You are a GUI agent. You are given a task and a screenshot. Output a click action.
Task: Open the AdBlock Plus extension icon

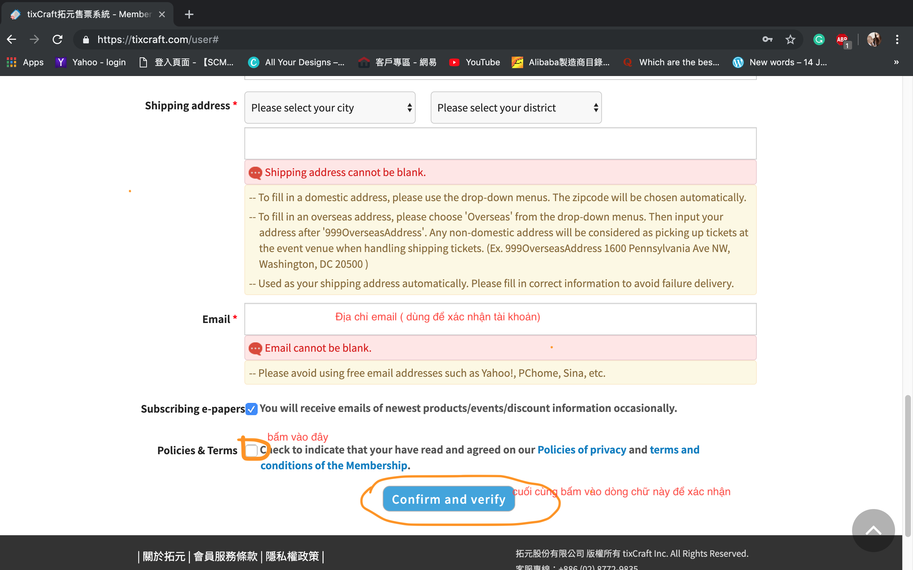click(x=842, y=40)
